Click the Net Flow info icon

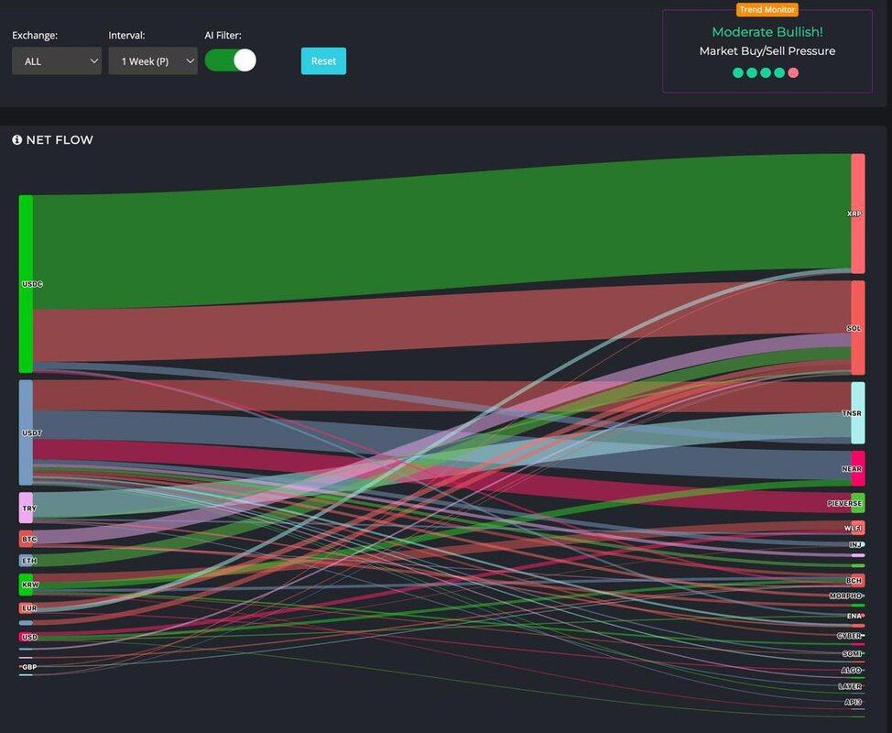(x=16, y=140)
